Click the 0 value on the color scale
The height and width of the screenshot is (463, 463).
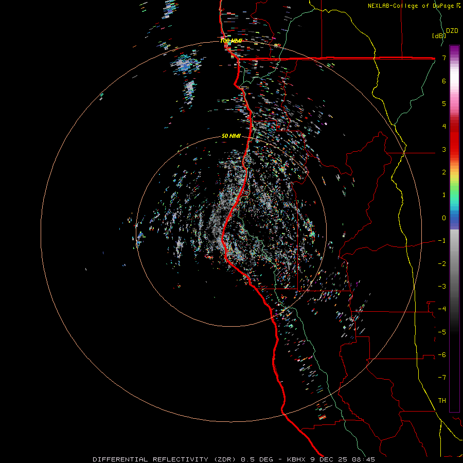444,218
